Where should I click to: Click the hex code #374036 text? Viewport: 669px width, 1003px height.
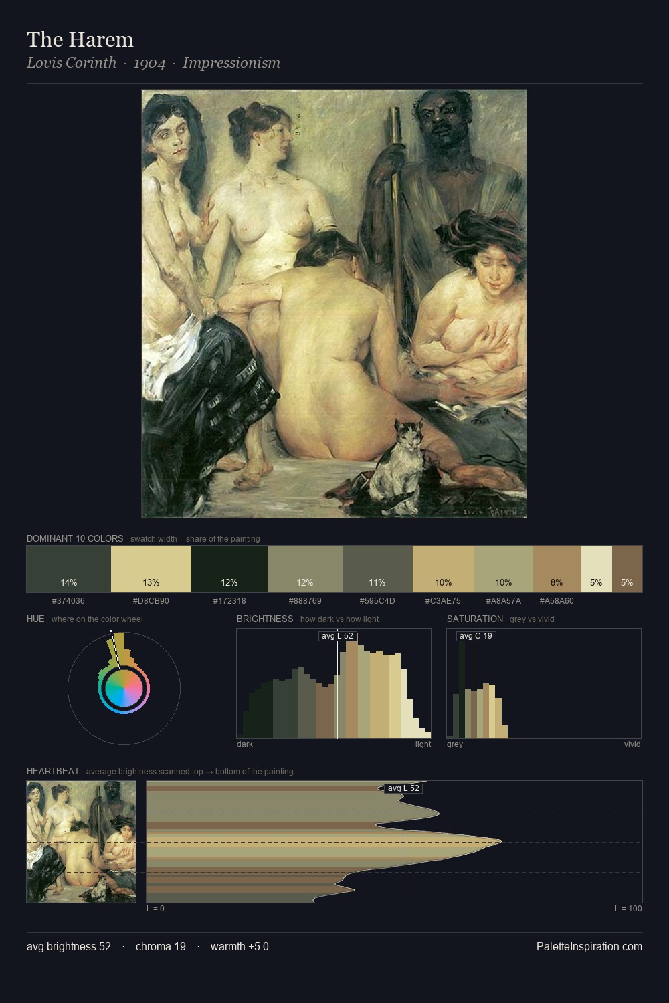68,600
